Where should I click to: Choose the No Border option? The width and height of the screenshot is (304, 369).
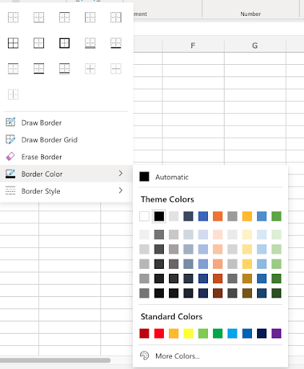tap(13, 17)
